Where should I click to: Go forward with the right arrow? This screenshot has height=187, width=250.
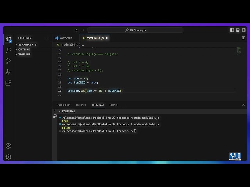pyautogui.click(x=82, y=30)
